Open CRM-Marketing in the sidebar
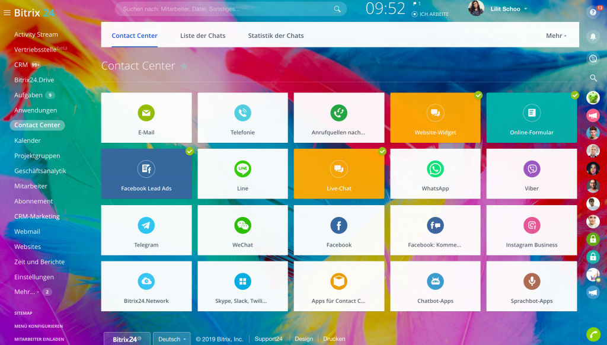The image size is (607, 345). [x=37, y=216]
